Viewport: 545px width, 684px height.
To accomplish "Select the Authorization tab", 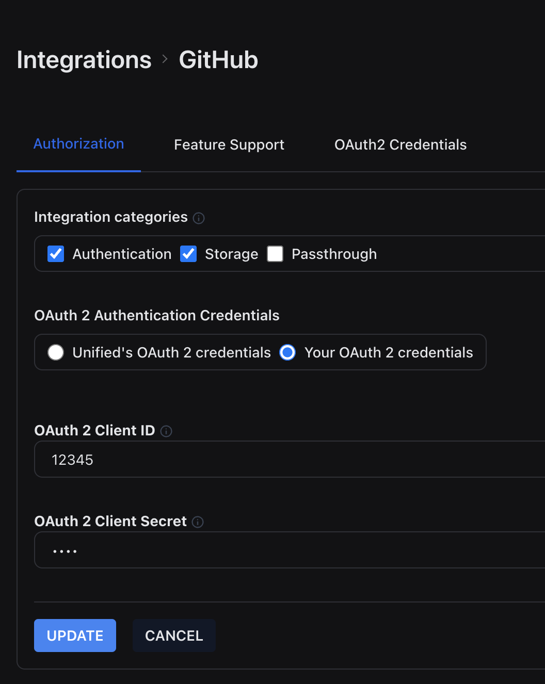I will point(78,144).
